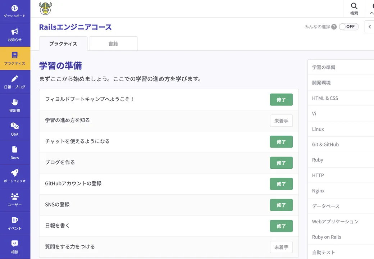Open practice チャットを使えるようになる
Screen dimensions: 374x259
[x=77, y=141]
